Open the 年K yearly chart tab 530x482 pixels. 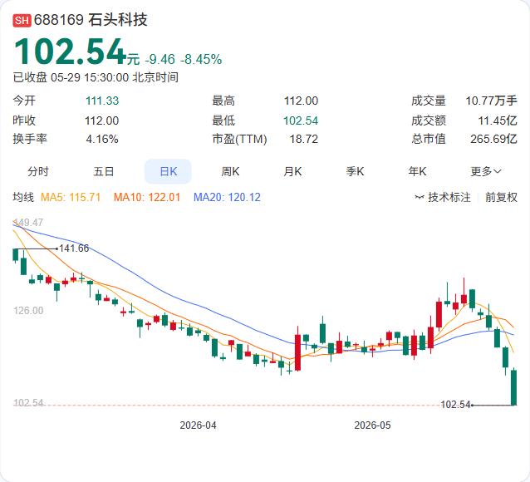[417, 171]
